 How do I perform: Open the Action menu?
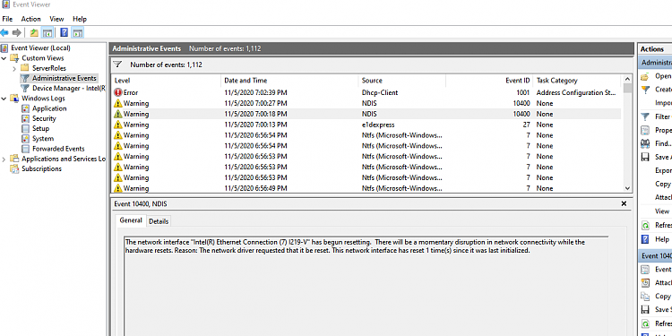[30, 19]
